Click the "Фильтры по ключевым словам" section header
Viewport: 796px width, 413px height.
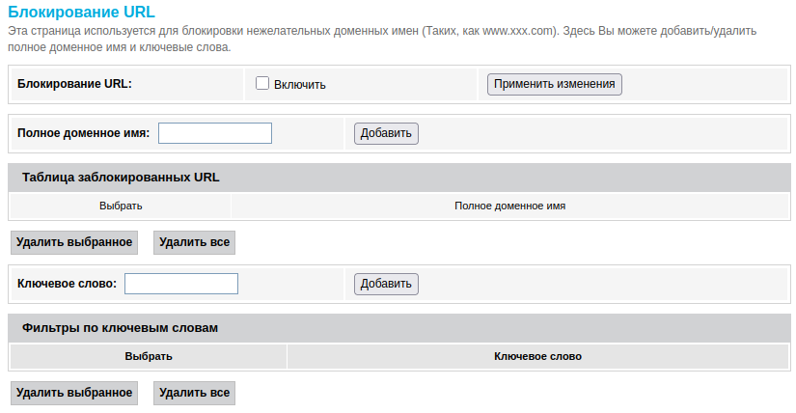120,328
